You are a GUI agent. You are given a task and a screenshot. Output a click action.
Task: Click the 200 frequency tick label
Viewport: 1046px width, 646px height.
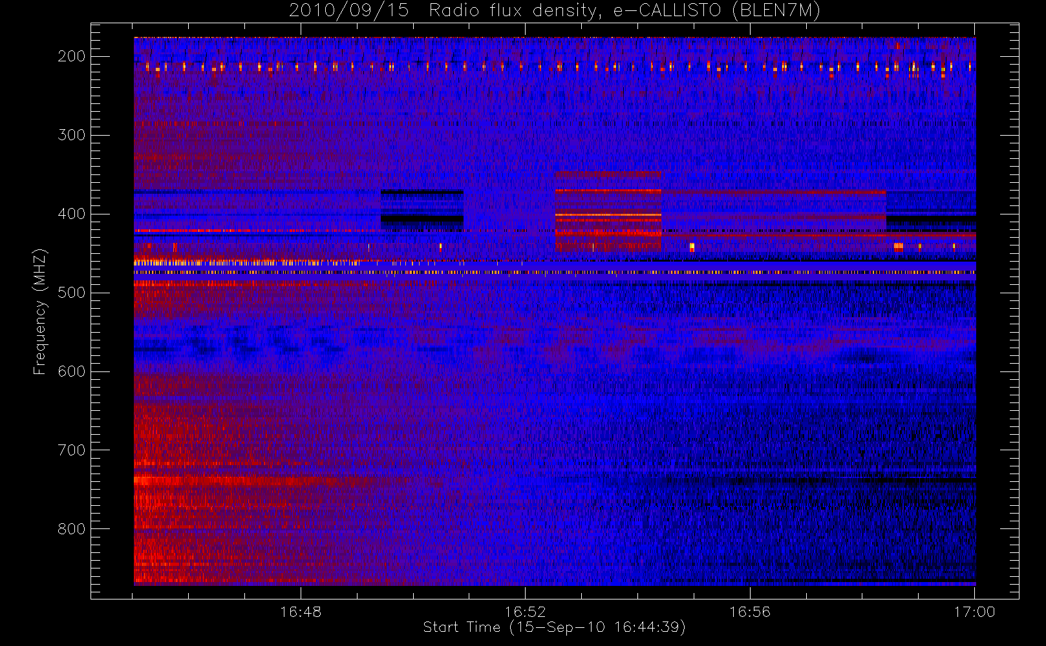[x=72, y=56]
